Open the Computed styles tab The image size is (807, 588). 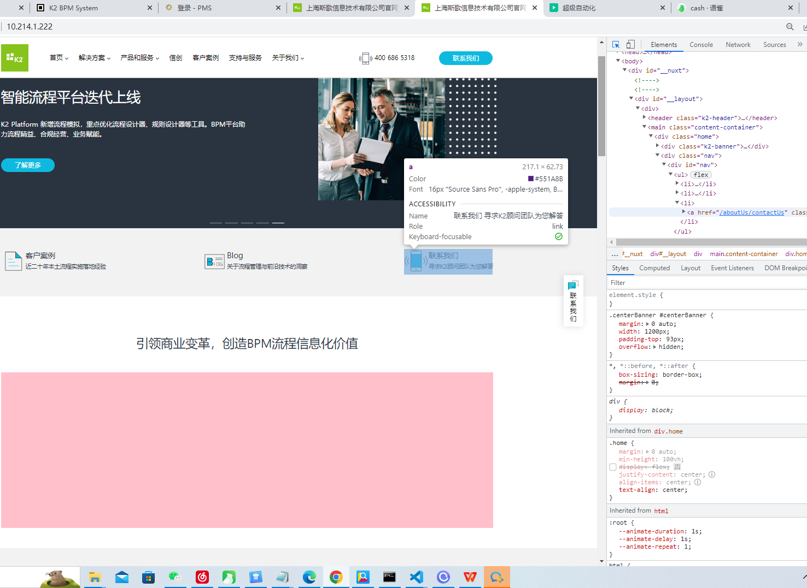(x=654, y=268)
